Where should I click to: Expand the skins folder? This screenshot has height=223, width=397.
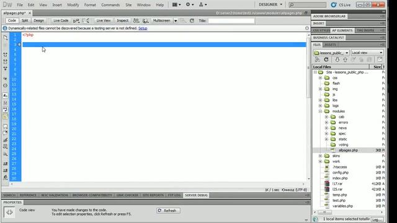320,155
